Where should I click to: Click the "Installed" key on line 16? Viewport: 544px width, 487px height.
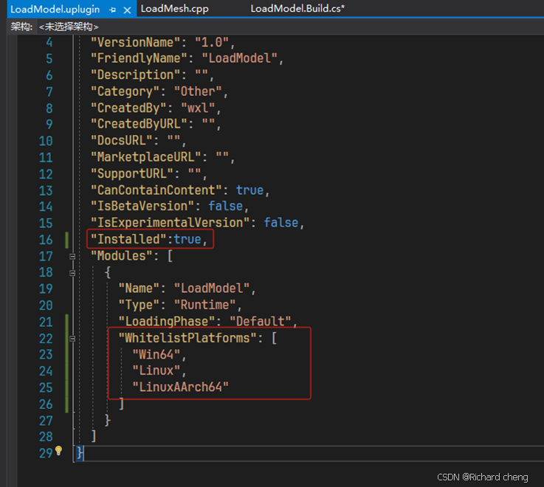click(128, 239)
